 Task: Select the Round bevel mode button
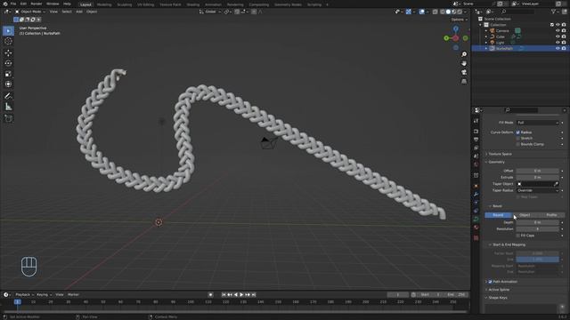point(498,215)
